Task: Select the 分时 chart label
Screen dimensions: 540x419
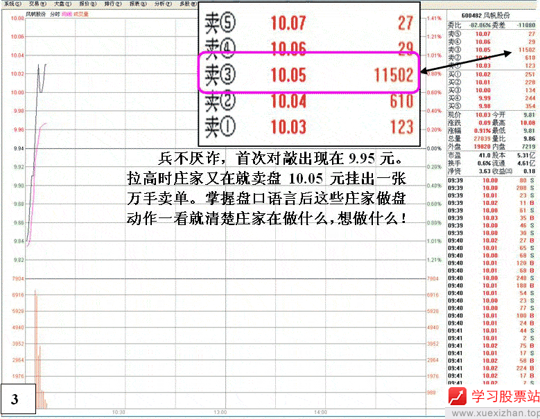Action: point(55,14)
